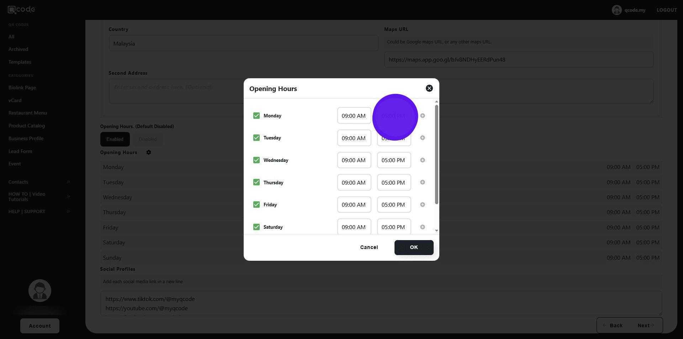Open Opening Hours settings gear
This screenshot has width=683, height=339.
pyautogui.click(x=149, y=152)
